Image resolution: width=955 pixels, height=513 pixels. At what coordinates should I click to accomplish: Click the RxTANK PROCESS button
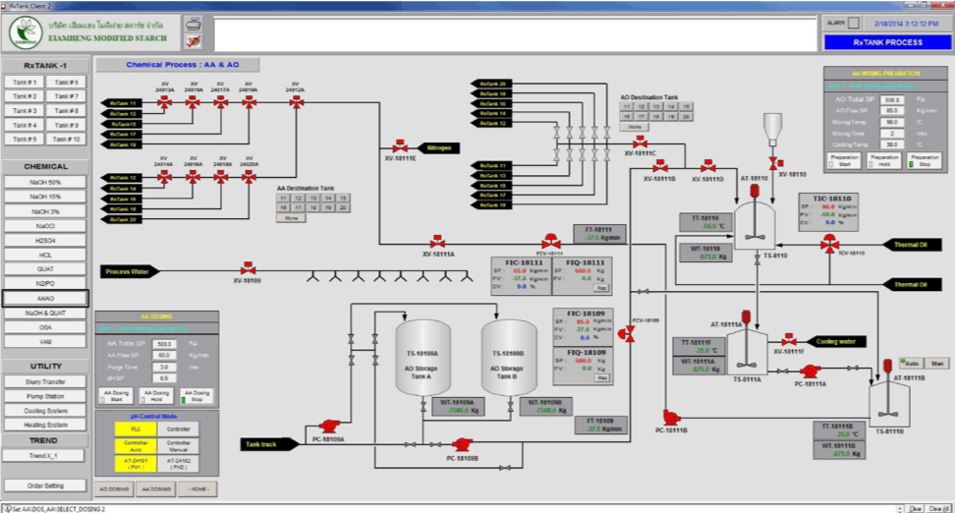[x=887, y=42]
